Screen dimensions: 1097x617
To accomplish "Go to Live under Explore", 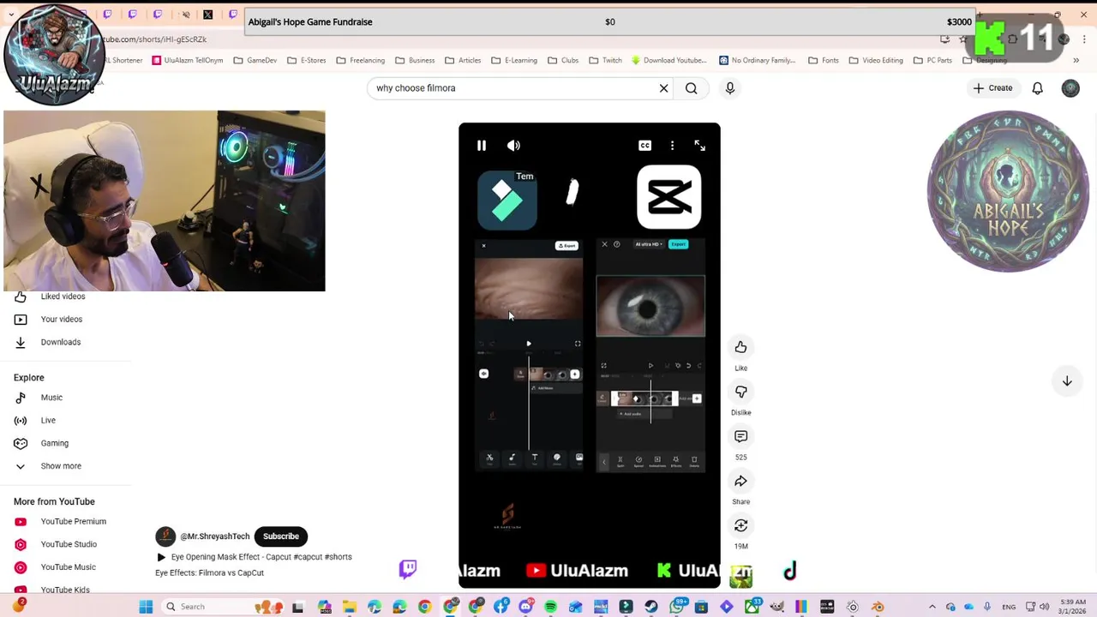I will [48, 421].
